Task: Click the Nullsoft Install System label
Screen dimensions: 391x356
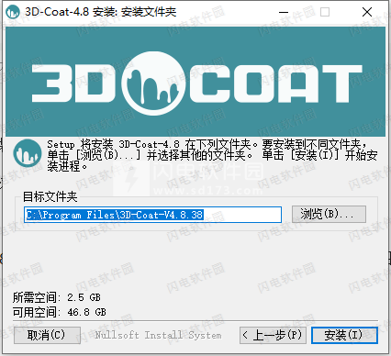Action: tap(158, 335)
